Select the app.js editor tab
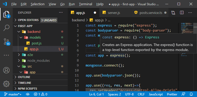Viewport: 197px width, 97px height. point(84,13)
